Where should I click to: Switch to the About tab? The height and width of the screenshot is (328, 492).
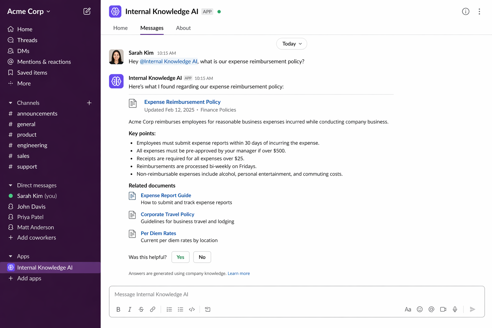tap(183, 28)
